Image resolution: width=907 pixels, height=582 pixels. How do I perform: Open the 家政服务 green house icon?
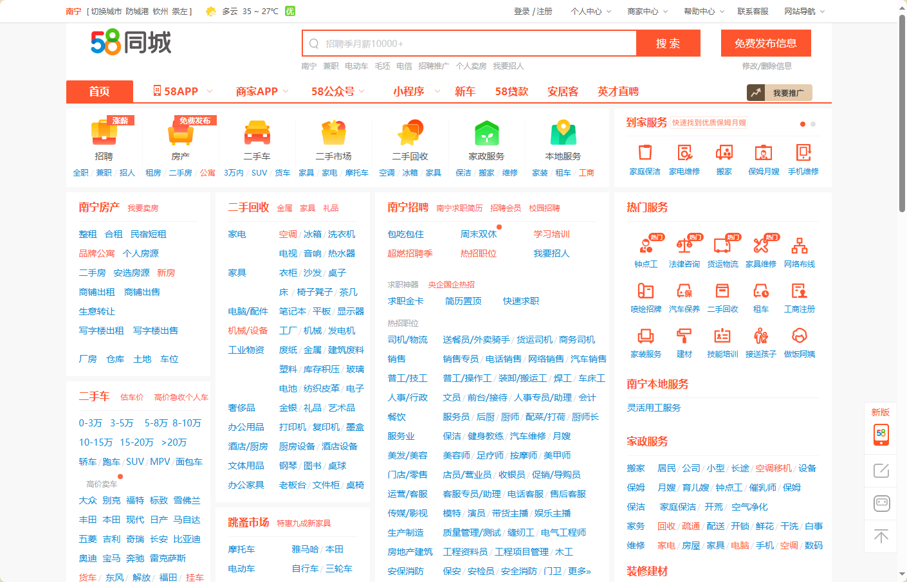pyautogui.click(x=486, y=133)
